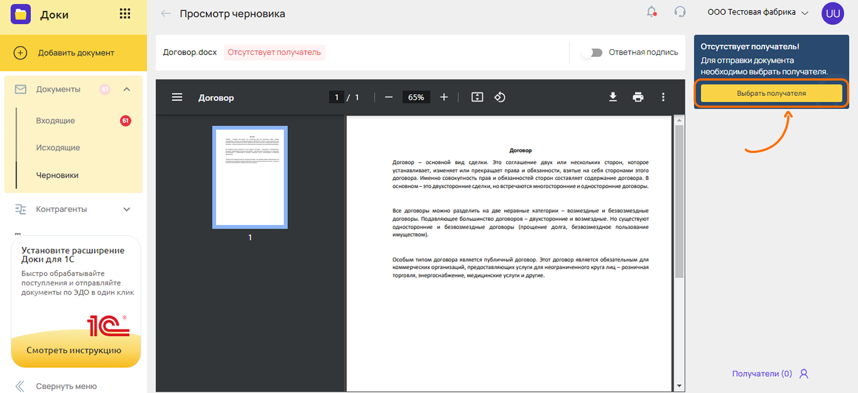The height and width of the screenshot is (393, 858).
Task: Click the scrollbar up arrow
Action: (x=679, y=120)
